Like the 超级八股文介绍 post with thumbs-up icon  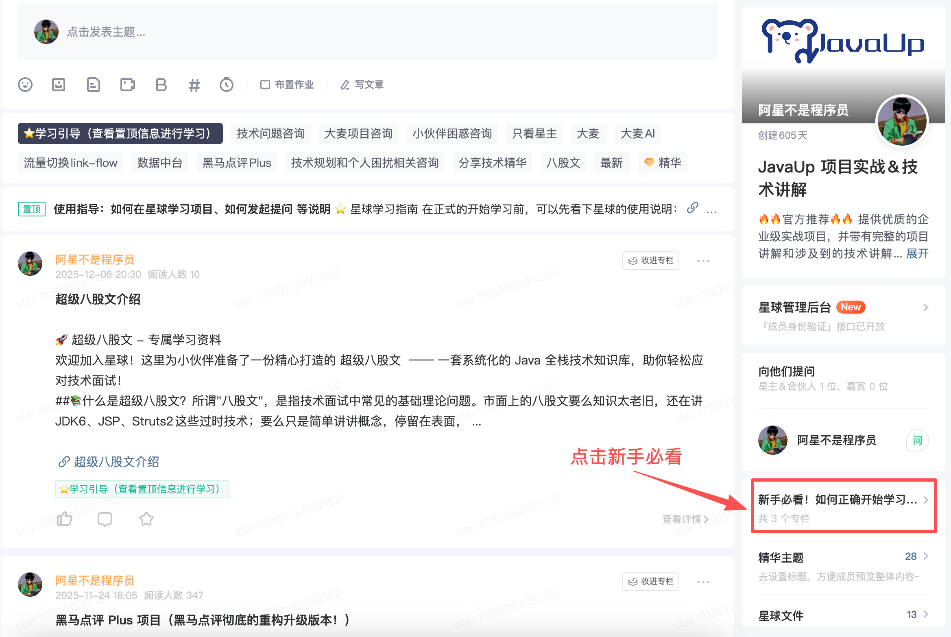point(64,519)
